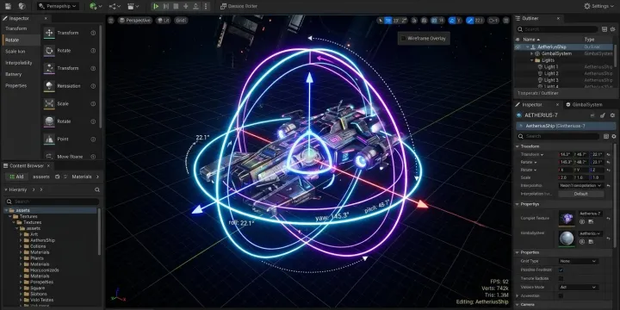Click the save icon in top toolbar

click(x=8, y=6)
